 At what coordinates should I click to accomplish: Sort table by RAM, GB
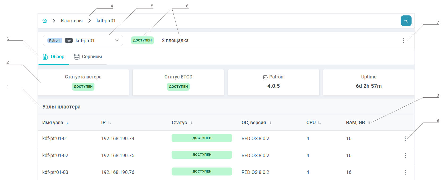tap(369, 123)
